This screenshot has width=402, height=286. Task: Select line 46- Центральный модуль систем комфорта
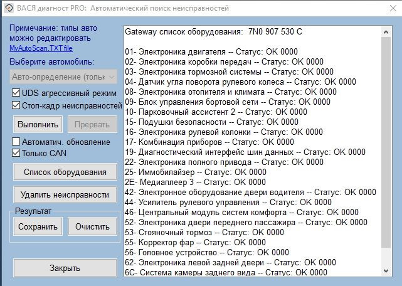241,213
